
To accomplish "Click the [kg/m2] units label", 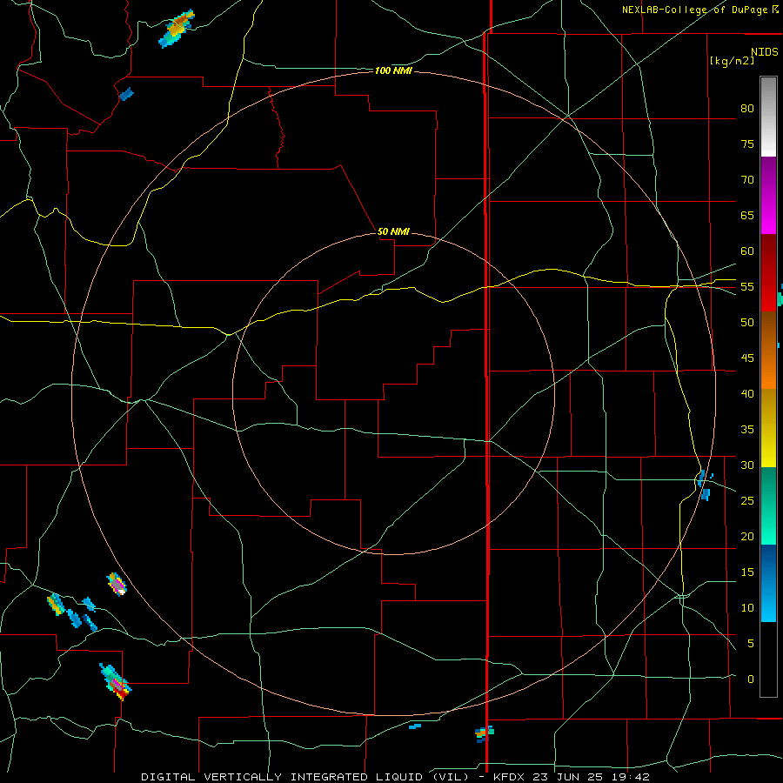I will click(732, 61).
